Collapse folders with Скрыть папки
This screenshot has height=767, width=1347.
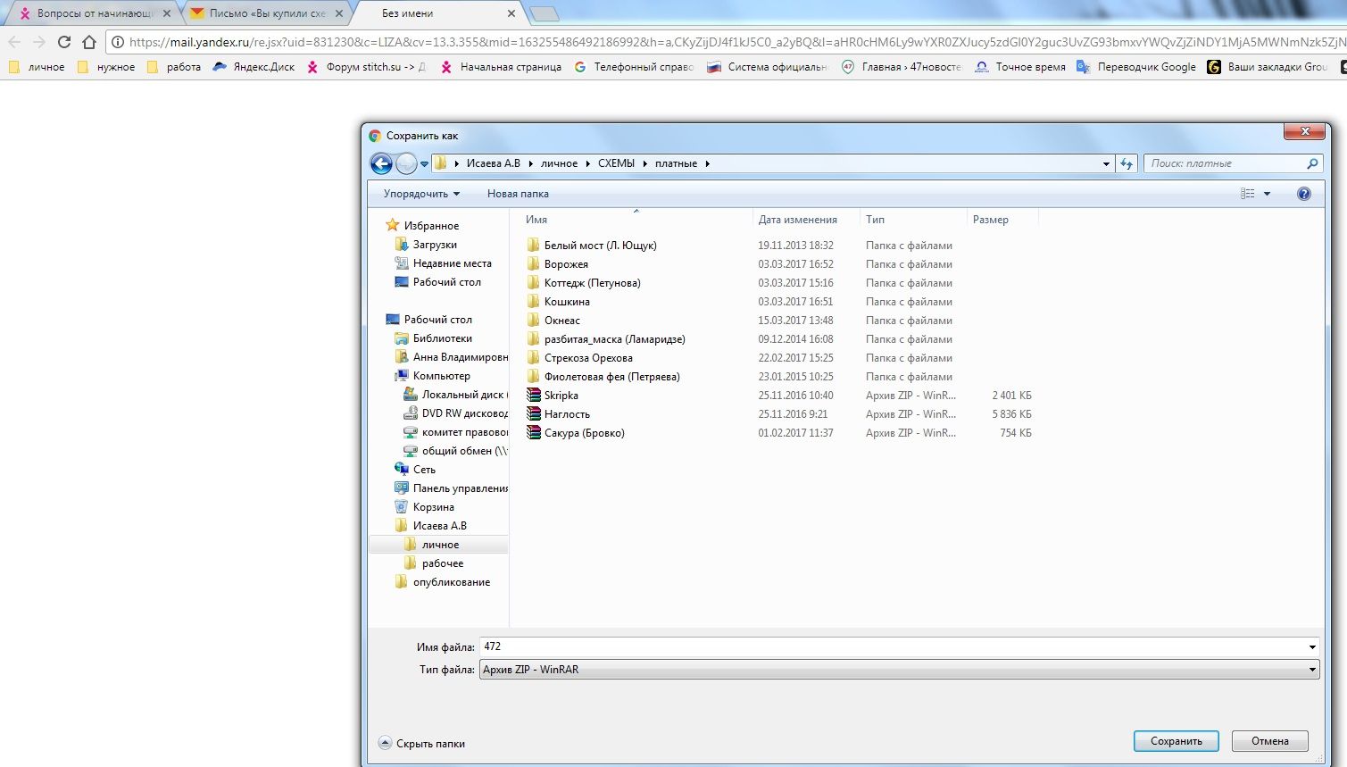[421, 743]
